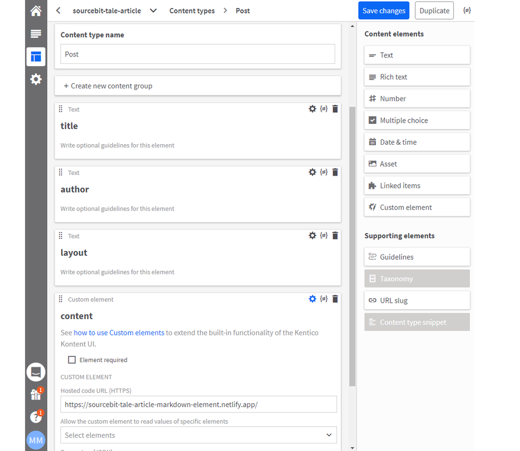Click the greyed-out Taxonomy supporting element
The height and width of the screenshot is (451, 520).
(x=417, y=278)
